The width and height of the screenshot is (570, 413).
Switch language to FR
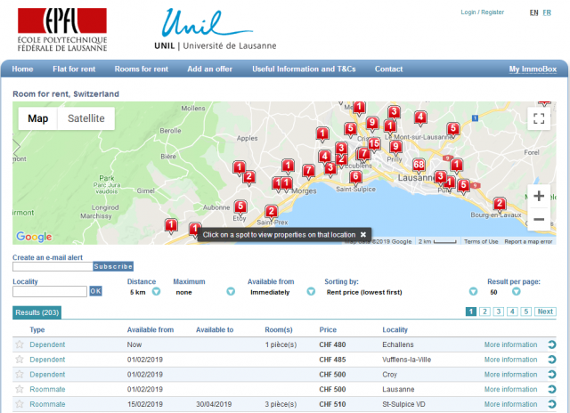pyautogui.click(x=547, y=12)
